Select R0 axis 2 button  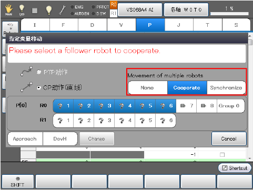click(x=84, y=106)
